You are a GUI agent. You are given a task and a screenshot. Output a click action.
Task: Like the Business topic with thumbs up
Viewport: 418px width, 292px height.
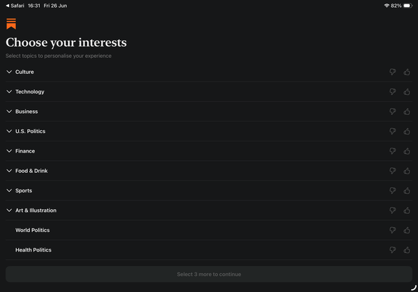click(x=407, y=112)
